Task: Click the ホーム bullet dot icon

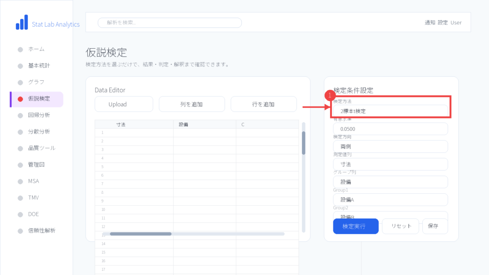Action: pyautogui.click(x=20, y=50)
